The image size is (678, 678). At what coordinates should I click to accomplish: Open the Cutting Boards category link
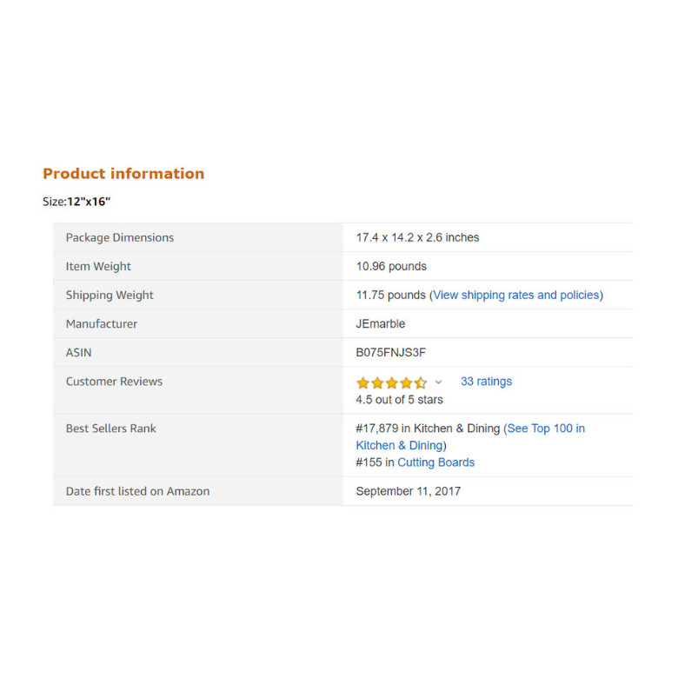[435, 462]
